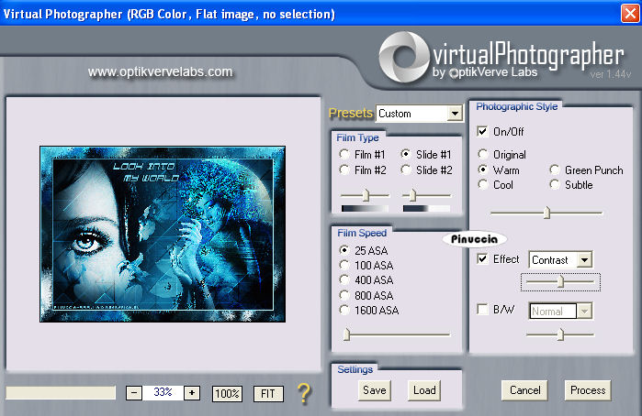Open the Effect Contrast dropdown
The image size is (642, 416).
click(x=584, y=259)
